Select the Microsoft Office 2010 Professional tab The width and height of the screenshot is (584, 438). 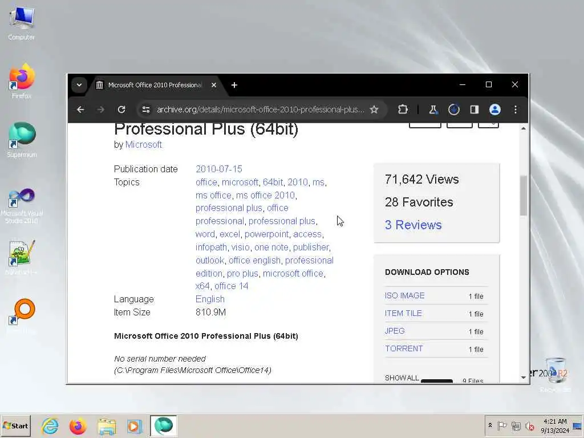pos(154,85)
